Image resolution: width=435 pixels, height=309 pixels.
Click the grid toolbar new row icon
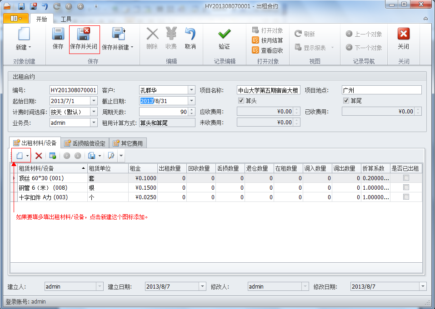20,156
